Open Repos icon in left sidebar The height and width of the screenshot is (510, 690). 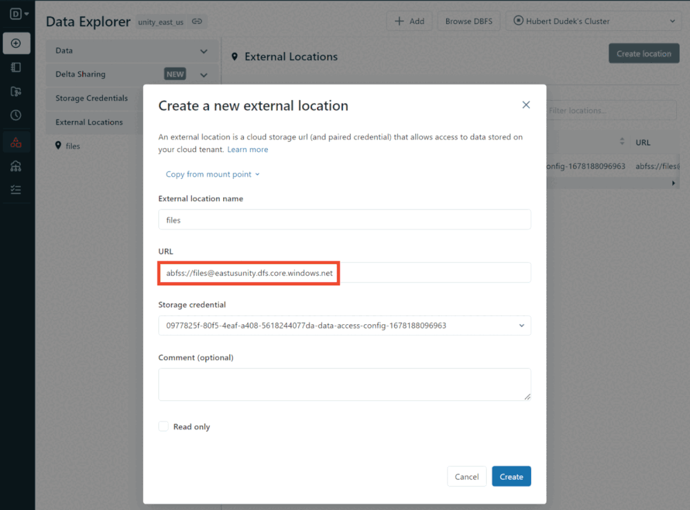coord(16,92)
